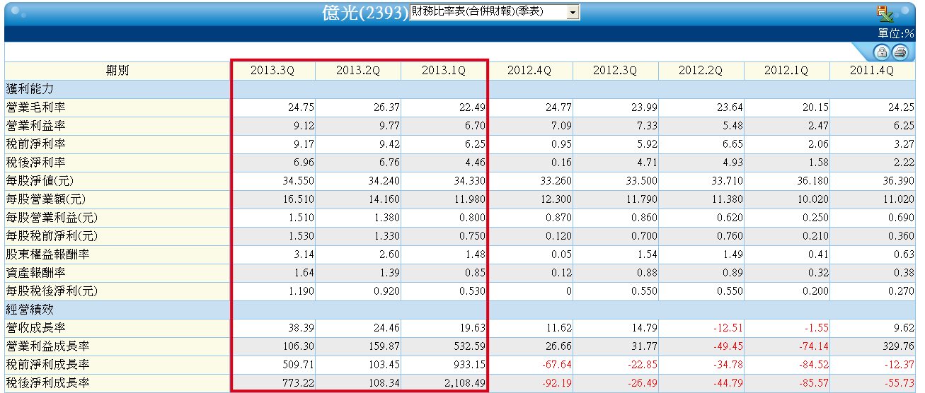Select the 股東權益報酬率 row label

pyautogui.click(x=48, y=254)
